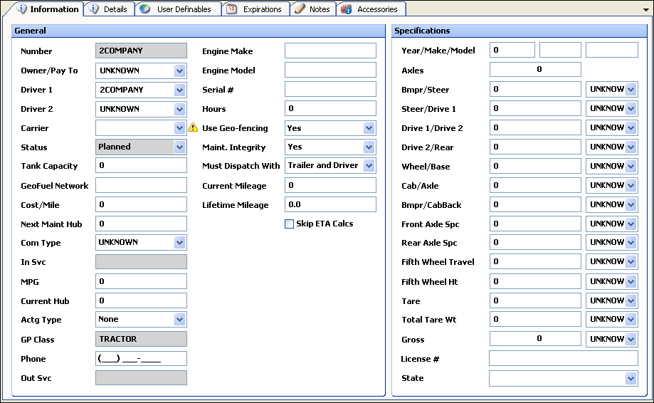Open tab overflow arrow at top right
This screenshot has width=654, height=403.
click(x=645, y=9)
